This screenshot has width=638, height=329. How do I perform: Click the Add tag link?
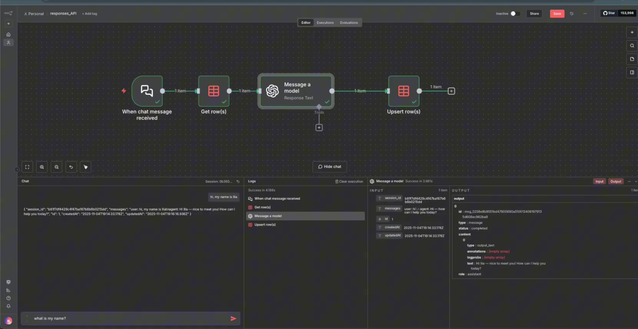[90, 13]
